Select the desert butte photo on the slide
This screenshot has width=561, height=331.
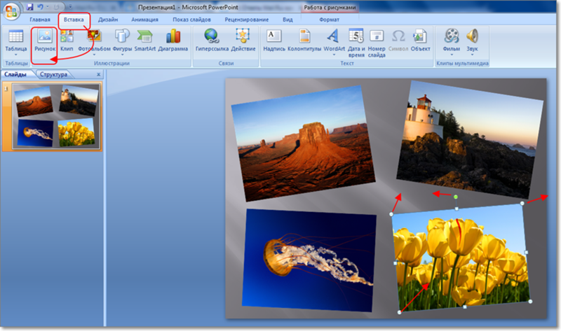[303, 143]
